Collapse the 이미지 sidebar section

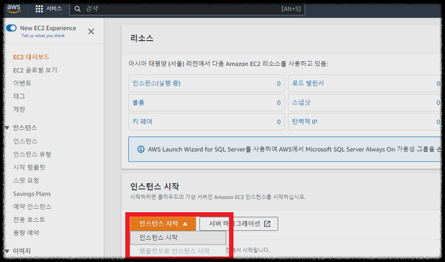[x=7, y=251]
